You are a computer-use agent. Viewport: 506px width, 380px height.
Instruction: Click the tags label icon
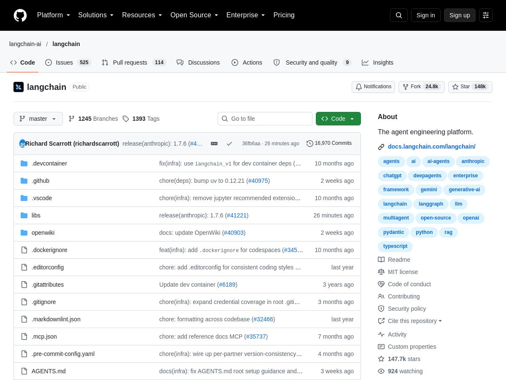click(x=126, y=119)
